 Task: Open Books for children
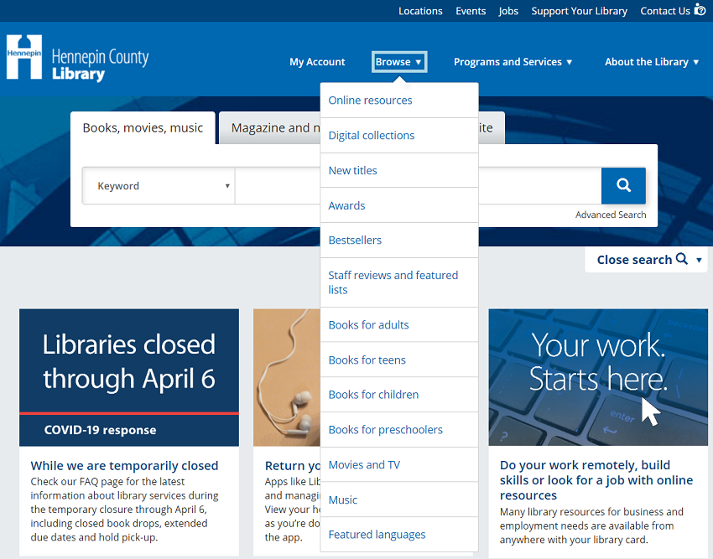pyautogui.click(x=399, y=395)
